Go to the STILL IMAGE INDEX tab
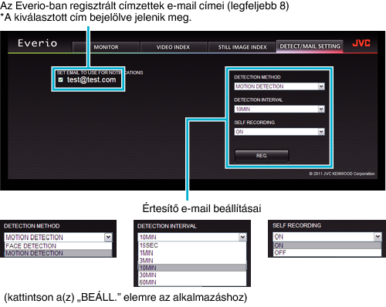The image size is (386, 307). [242, 47]
